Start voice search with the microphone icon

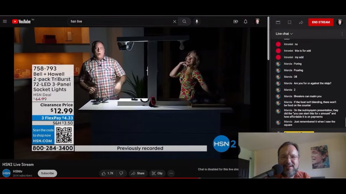[197, 22]
